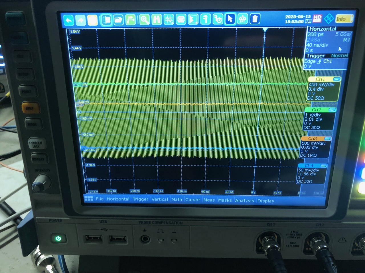The width and height of the screenshot is (365, 273).
Task: Activate the zoom magnifier tool
Action: [144, 19]
